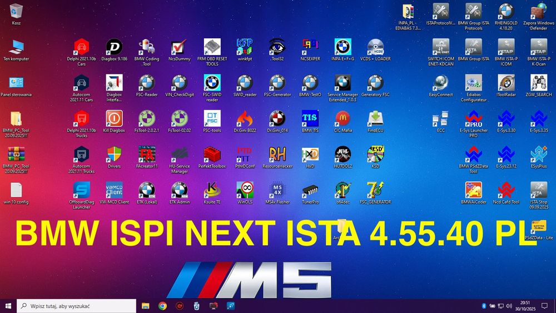
Task: Open RHEINGOLD 4.18.20 icon
Action: 506,11
